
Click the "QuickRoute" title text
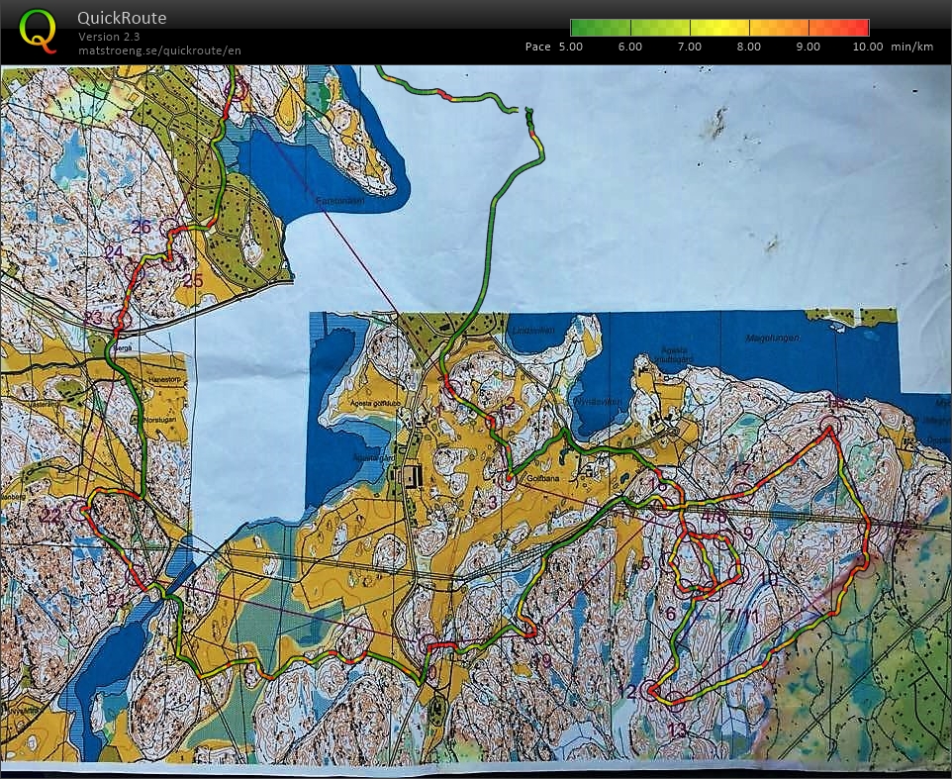(x=122, y=18)
